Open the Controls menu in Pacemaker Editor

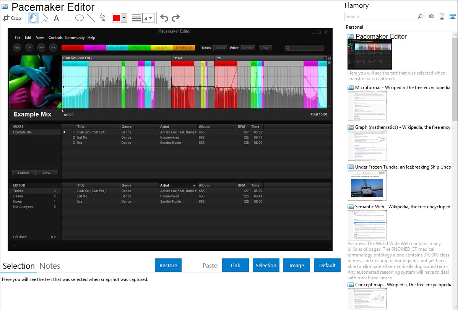click(55, 38)
